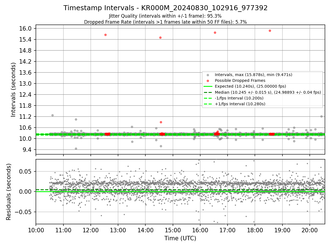Viewport: 331px width, 248px height.
Task: Click the gray minimum point near 11:27 at 9.47s
Action: (76, 149)
